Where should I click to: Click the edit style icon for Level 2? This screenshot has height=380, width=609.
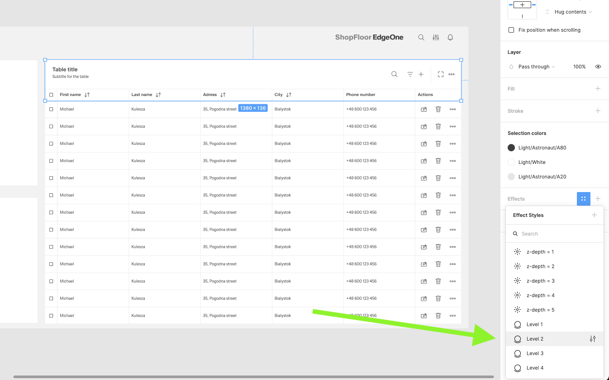tap(592, 339)
